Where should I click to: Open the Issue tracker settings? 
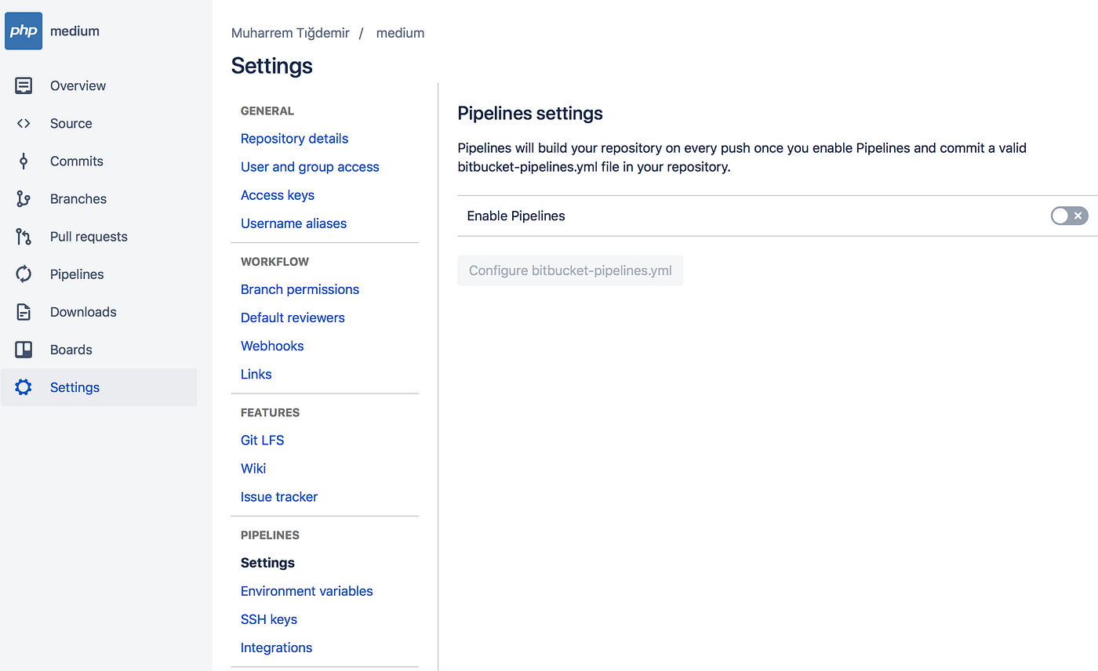pos(279,497)
